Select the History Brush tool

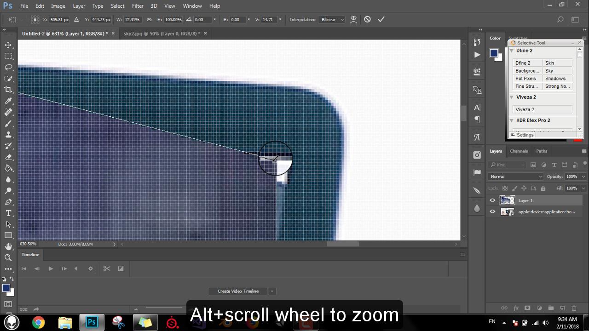click(x=8, y=146)
